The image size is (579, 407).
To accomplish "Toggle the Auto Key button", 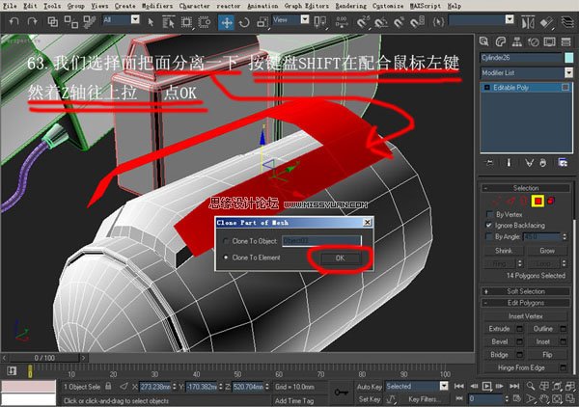I will [369, 387].
